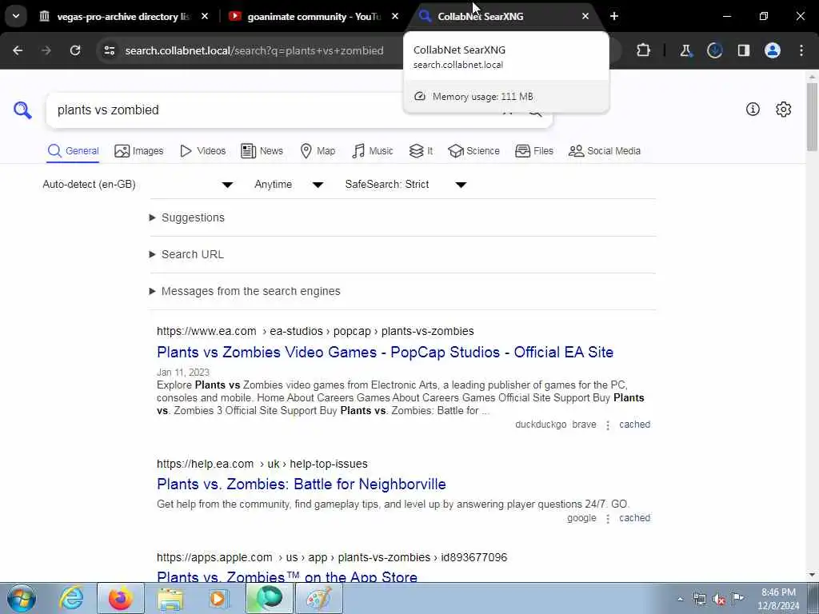
Task: Open a new tab with plus button
Action: pyautogui.click(x=614, y=16)
